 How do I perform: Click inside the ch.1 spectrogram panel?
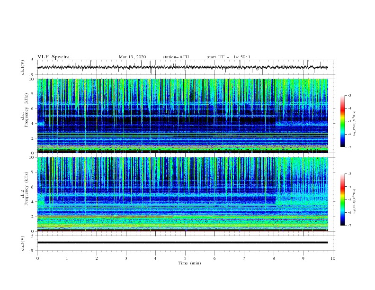click(182, 116)
